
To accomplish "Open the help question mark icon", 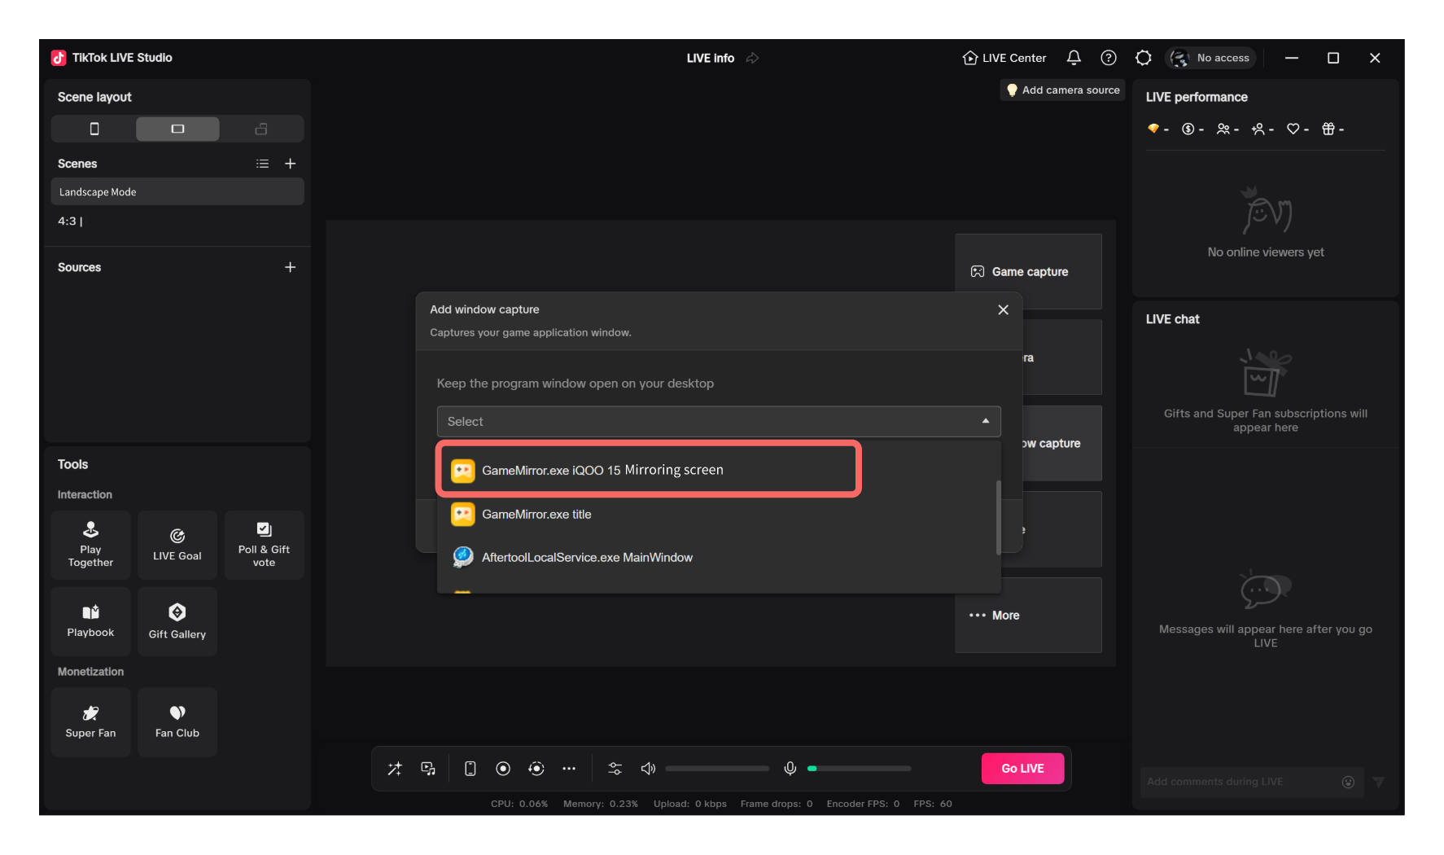I will [x=1108, y=58].
